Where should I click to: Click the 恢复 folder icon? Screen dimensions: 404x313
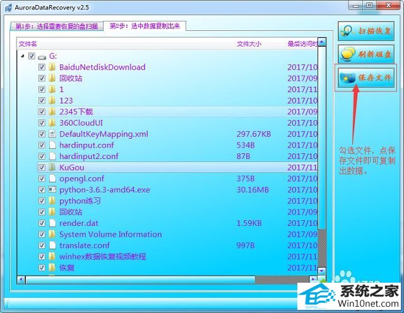[x=52, y=268]
